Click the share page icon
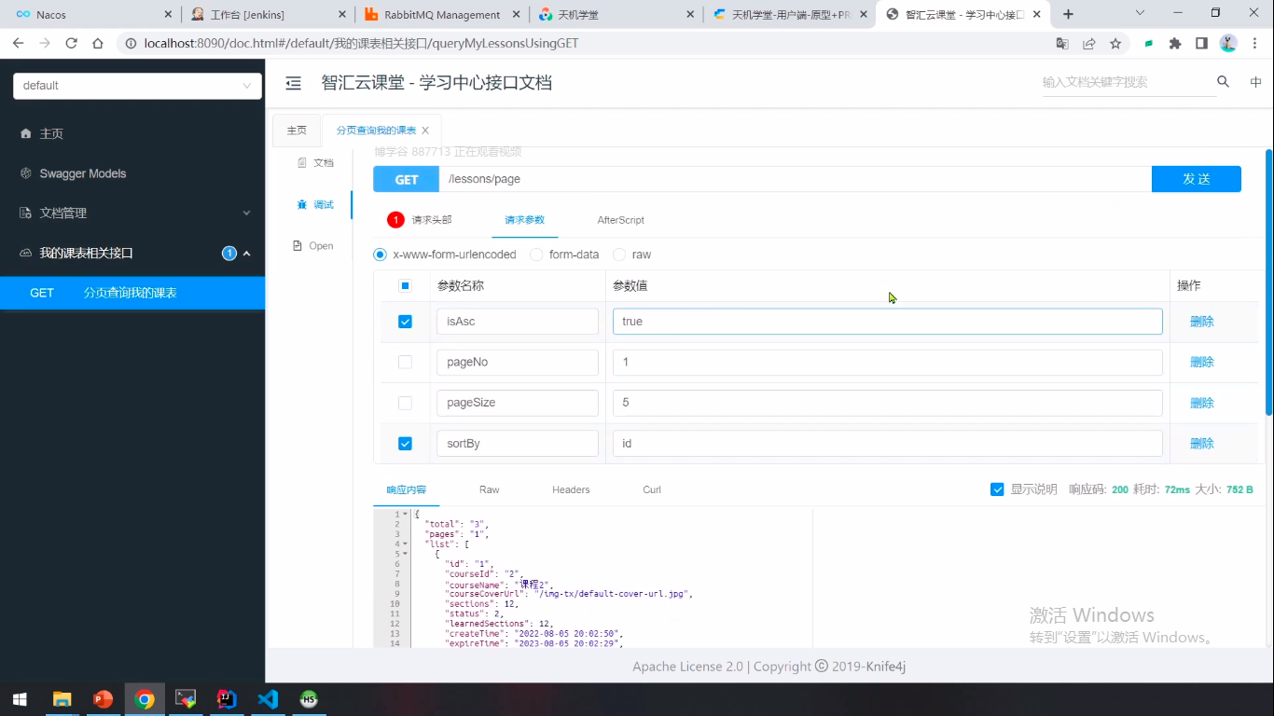1274x716 pixels. (1088, 43)
